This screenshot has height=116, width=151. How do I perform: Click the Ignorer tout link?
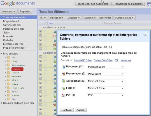pos(126,60)
